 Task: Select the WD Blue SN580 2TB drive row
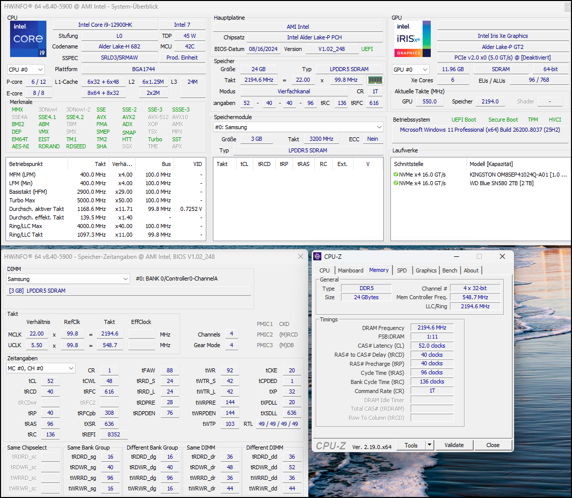coord(481,183)
